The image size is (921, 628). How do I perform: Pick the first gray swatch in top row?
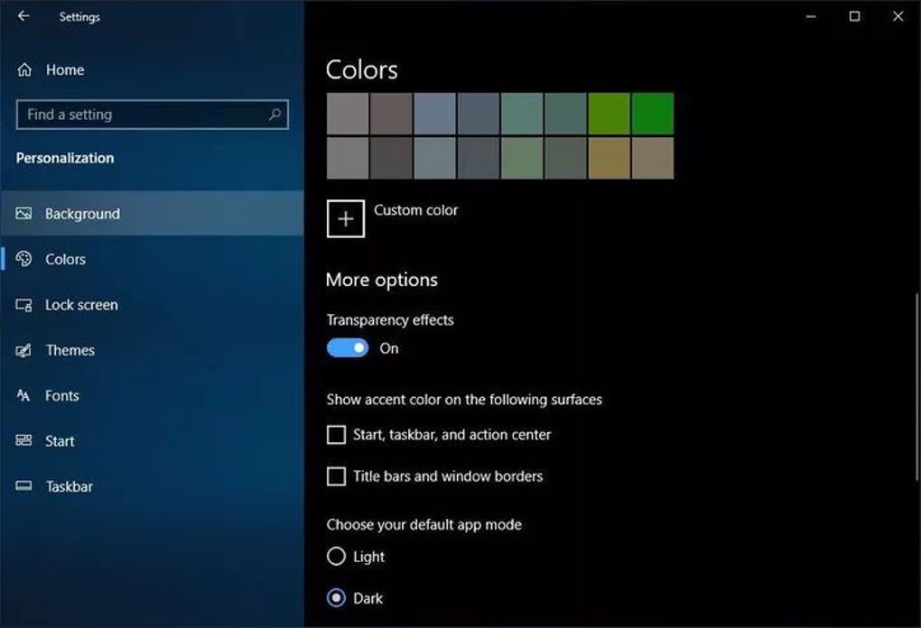(348, 114)
